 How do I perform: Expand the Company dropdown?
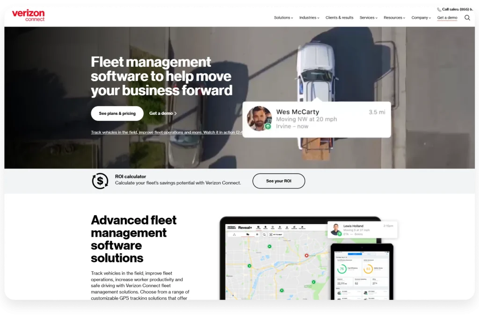[x=421, y=18]
